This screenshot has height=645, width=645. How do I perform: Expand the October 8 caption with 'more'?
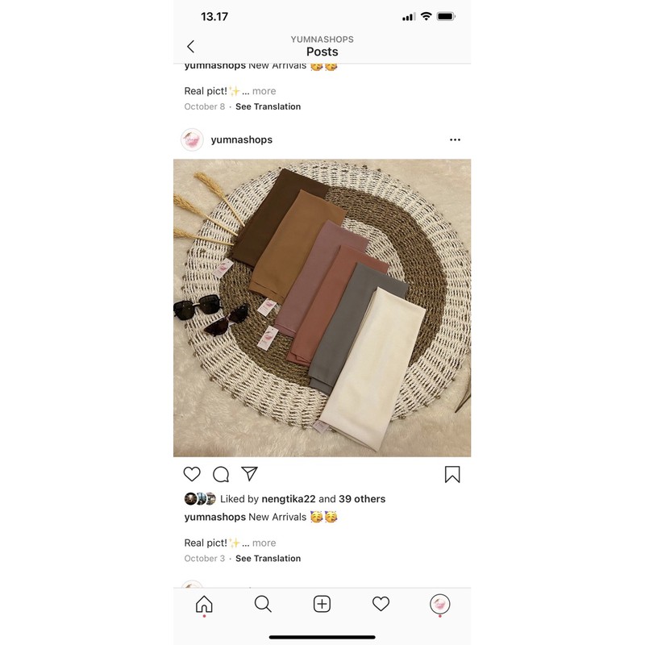264,91
